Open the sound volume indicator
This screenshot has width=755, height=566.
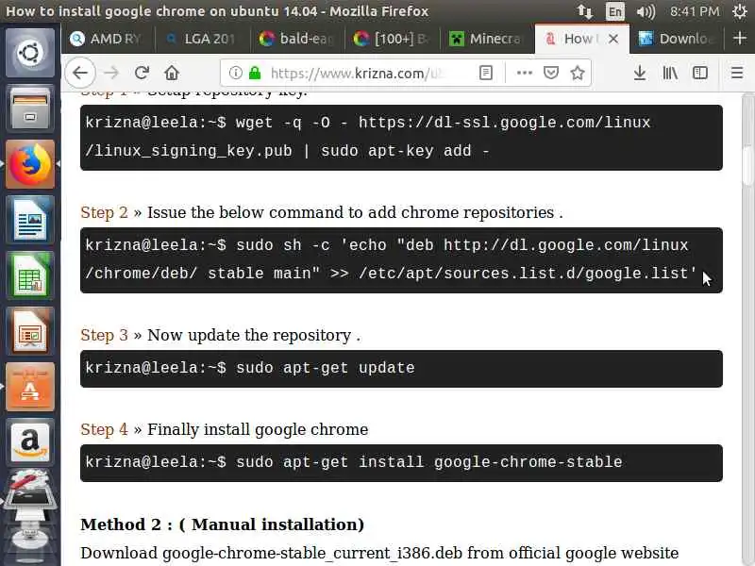tap(646, 11)
